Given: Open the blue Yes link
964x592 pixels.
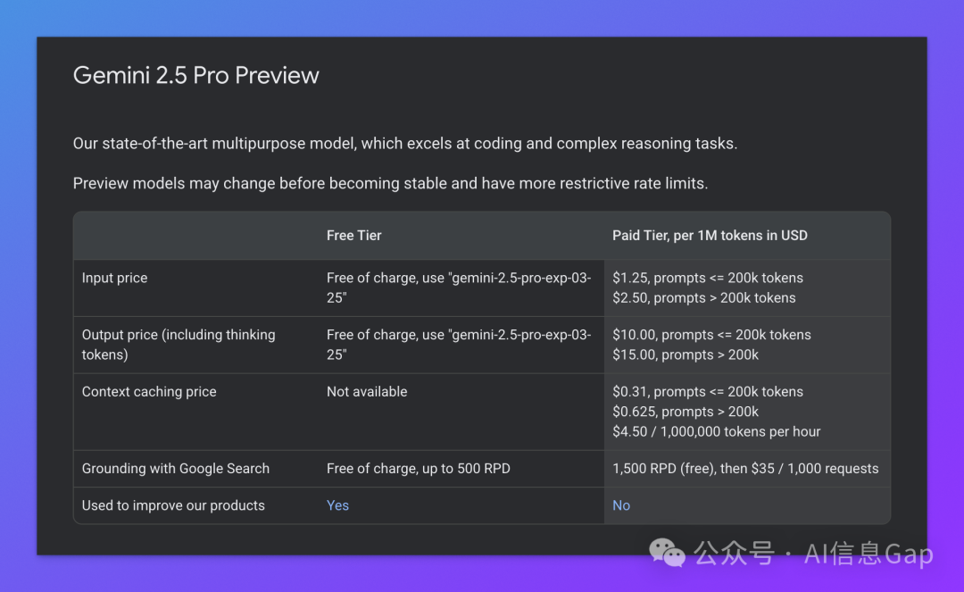Looking at the screenshot, I should pyautogui.click(x=337, y=505).
